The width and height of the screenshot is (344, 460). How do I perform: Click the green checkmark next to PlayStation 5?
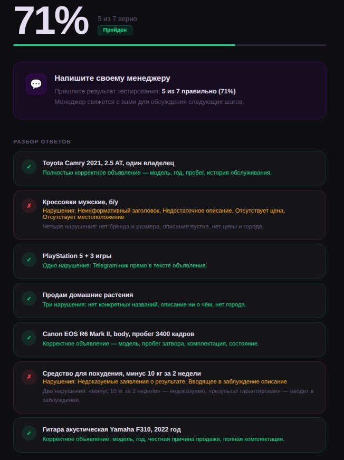(x=29, y=260)
